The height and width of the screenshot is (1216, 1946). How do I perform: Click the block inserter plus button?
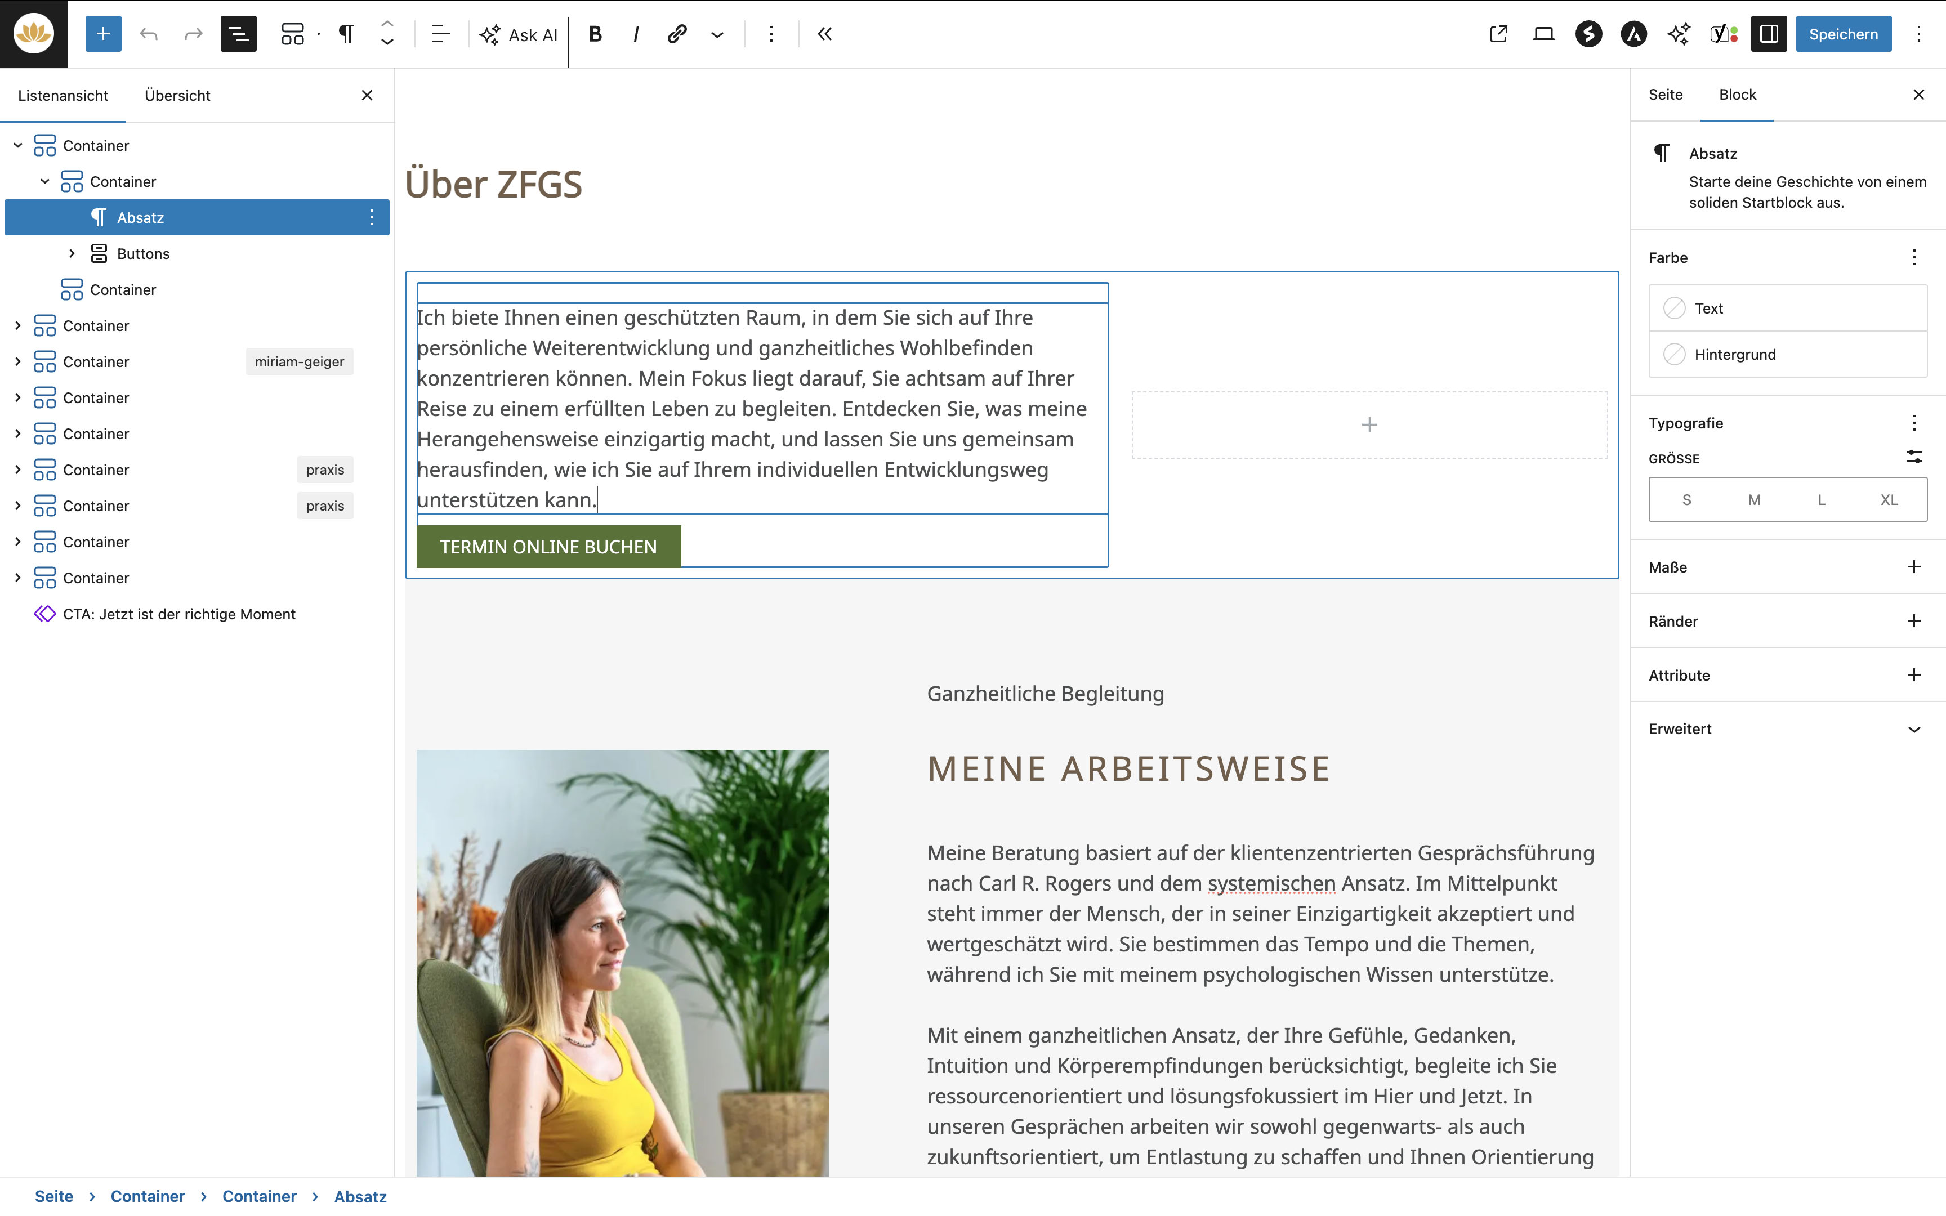coord(103,34)
